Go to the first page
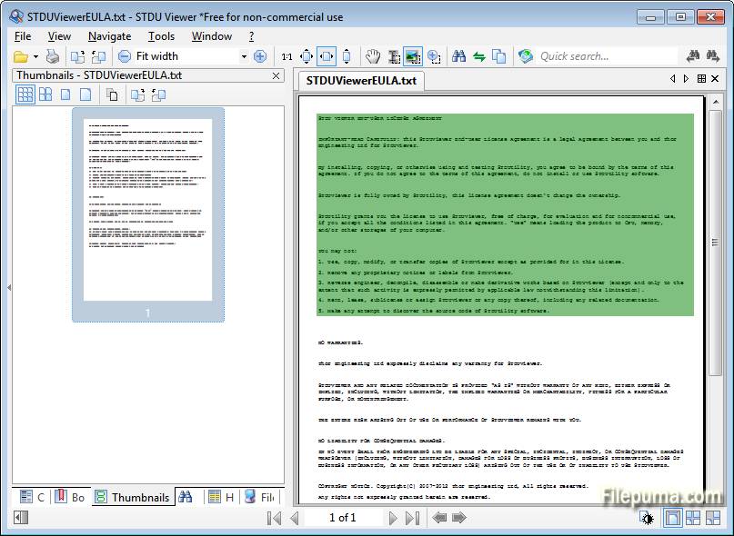 [x=274, y=518]
